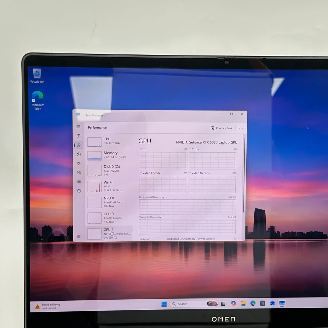Image resolution: width=328 pixels, height=328 pixels.
Task: Click the Task Manager vertical scrollbar
Action: tap(244, 175)
